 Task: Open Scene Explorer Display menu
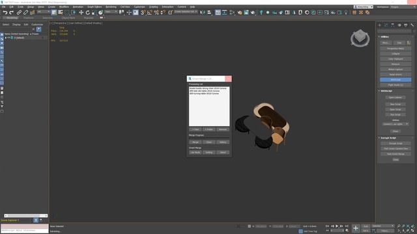[16, 25]
